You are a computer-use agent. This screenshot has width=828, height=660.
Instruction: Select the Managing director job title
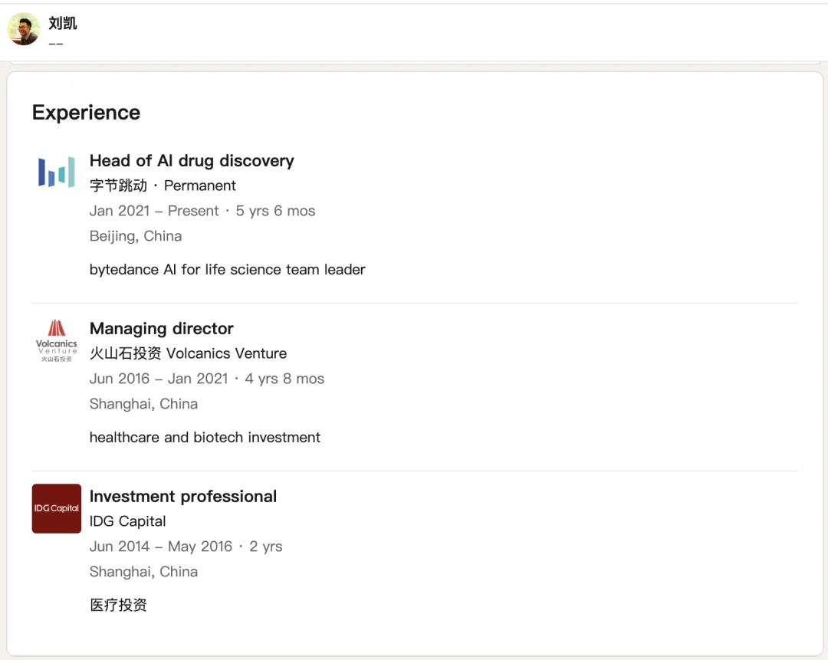coord(162,328)
